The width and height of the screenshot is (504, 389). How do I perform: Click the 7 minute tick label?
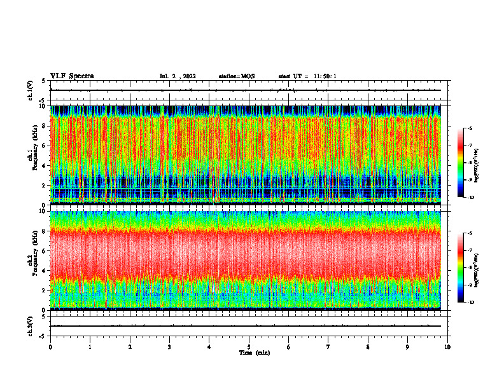coord(328,347)
